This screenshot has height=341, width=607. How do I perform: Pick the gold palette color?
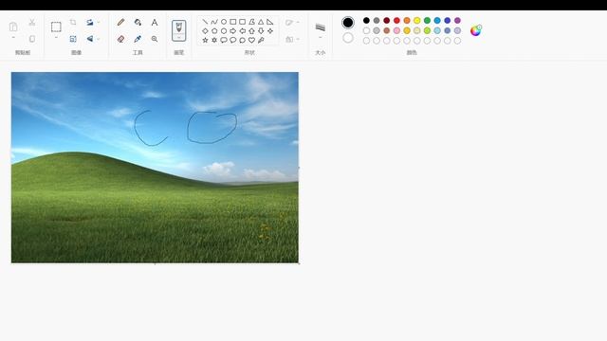(x=407, y=30)
